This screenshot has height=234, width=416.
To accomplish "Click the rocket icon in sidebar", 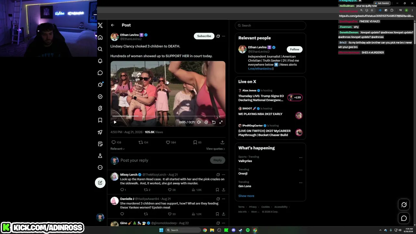I will pos(100,132).
